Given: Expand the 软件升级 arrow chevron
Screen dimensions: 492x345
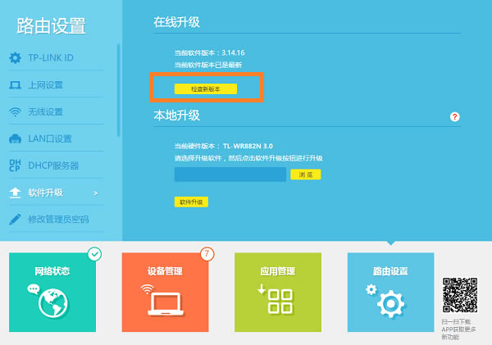Looking at the screenshot, I should (96, 193).
